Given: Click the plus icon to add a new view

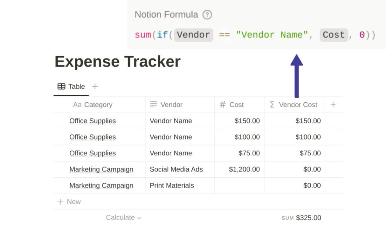Looking at the screenshot, I should point(95,86).
